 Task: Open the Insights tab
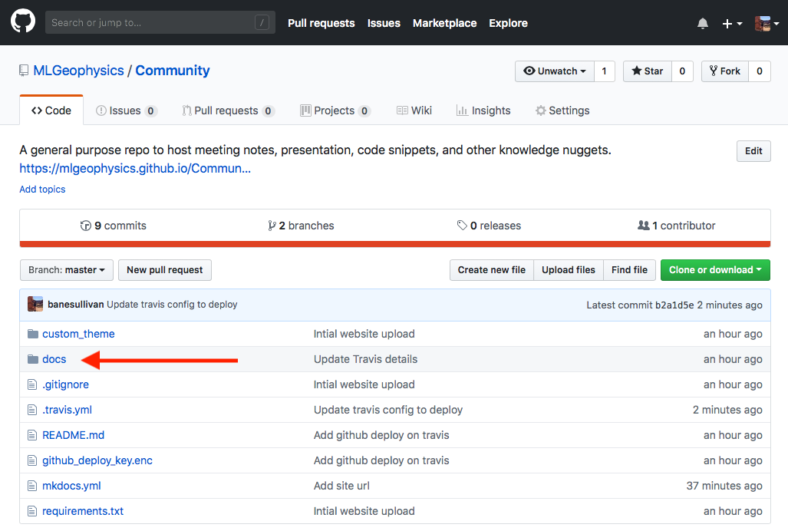(483, 110)
